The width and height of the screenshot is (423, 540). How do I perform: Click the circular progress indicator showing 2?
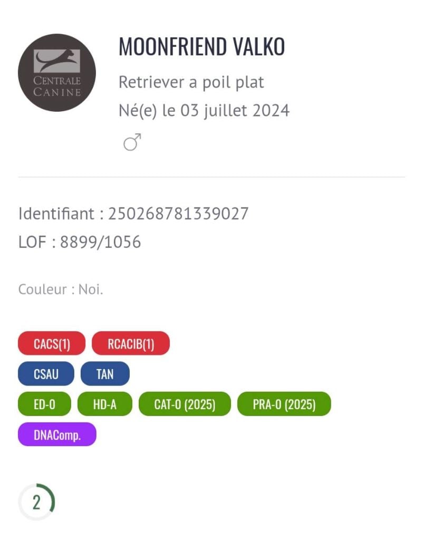click(36, 502)
